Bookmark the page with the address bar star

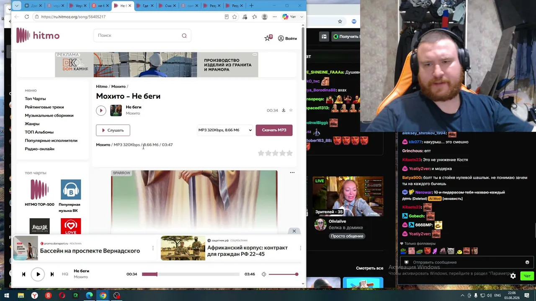tap(234, 17)
